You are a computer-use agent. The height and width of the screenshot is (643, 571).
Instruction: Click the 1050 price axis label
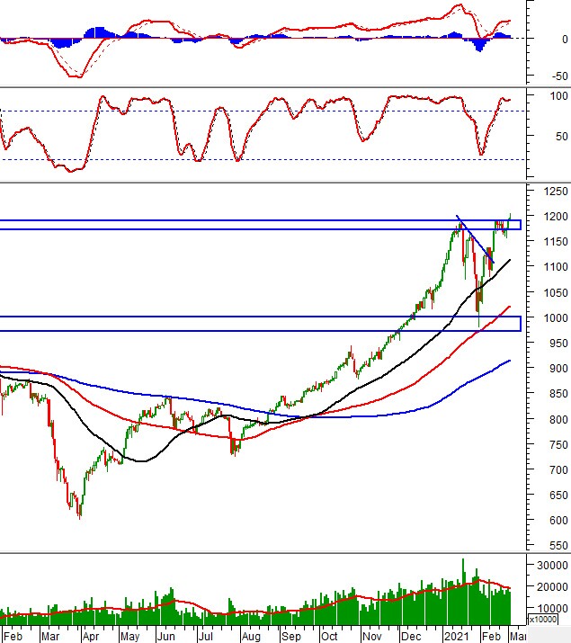point(556,292)
